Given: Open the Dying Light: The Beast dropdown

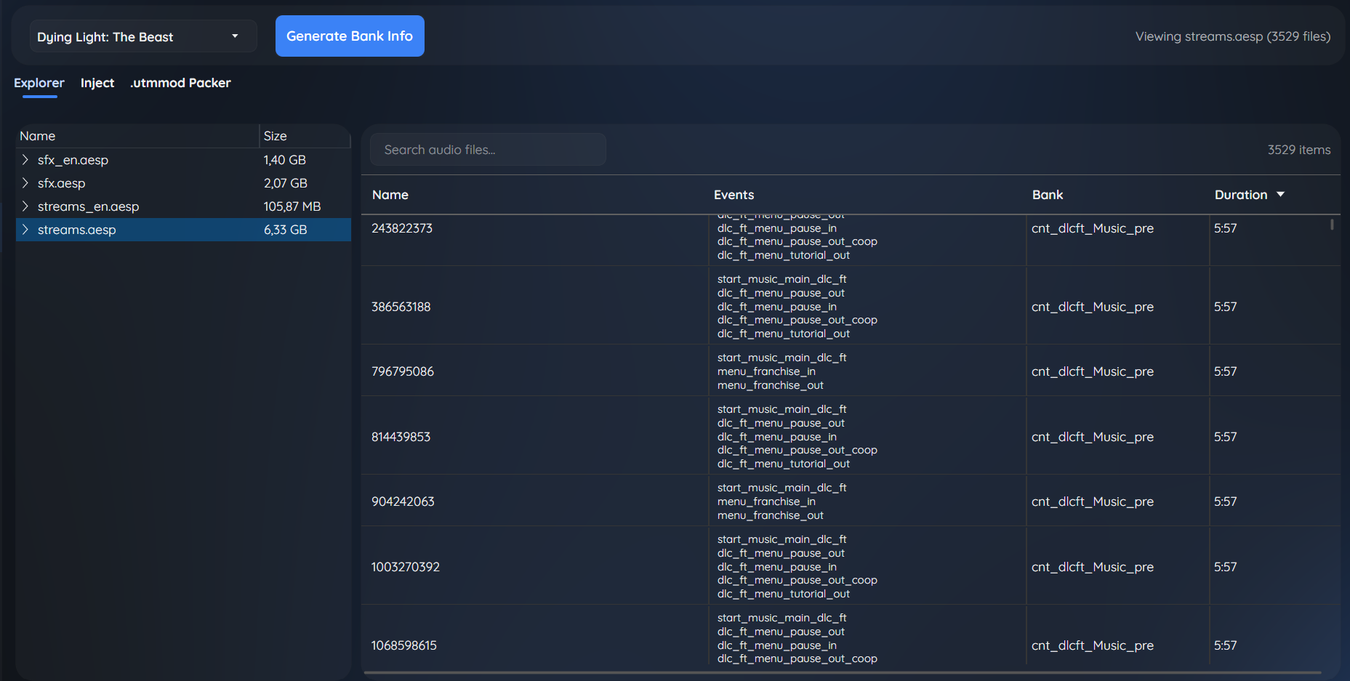Looking at the screenshot, I should (143, 36).
